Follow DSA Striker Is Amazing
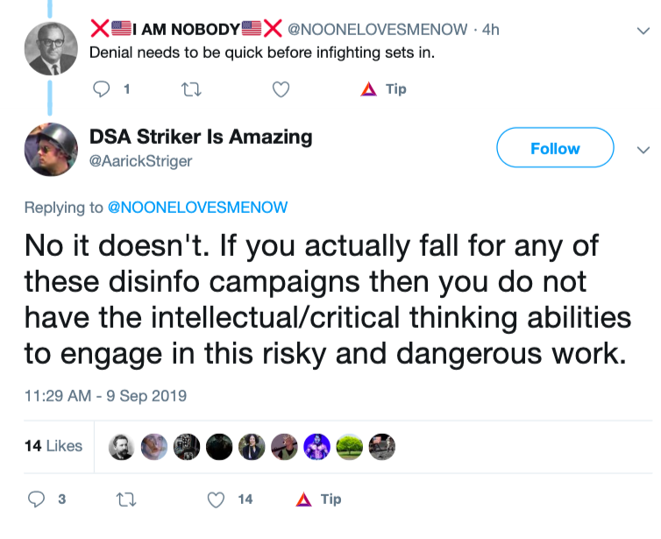Image resolution: width=661 pixels, height=539 pixels. pos(555,148)
